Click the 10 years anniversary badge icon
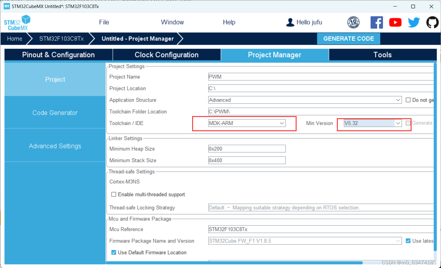 pyautogui.click(x=354, y=22)
